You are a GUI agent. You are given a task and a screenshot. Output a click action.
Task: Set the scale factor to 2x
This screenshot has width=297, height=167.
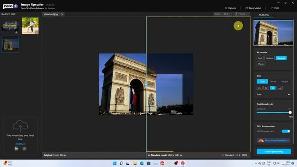click(259, 88)
